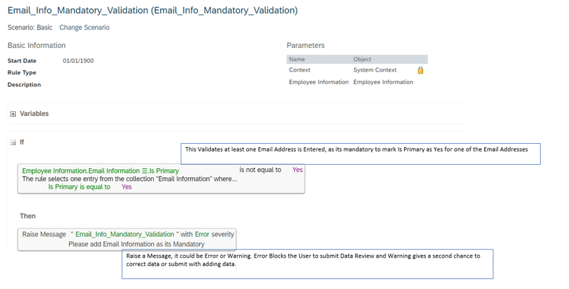Click the Raise Message action label

(x=44, y=234)
